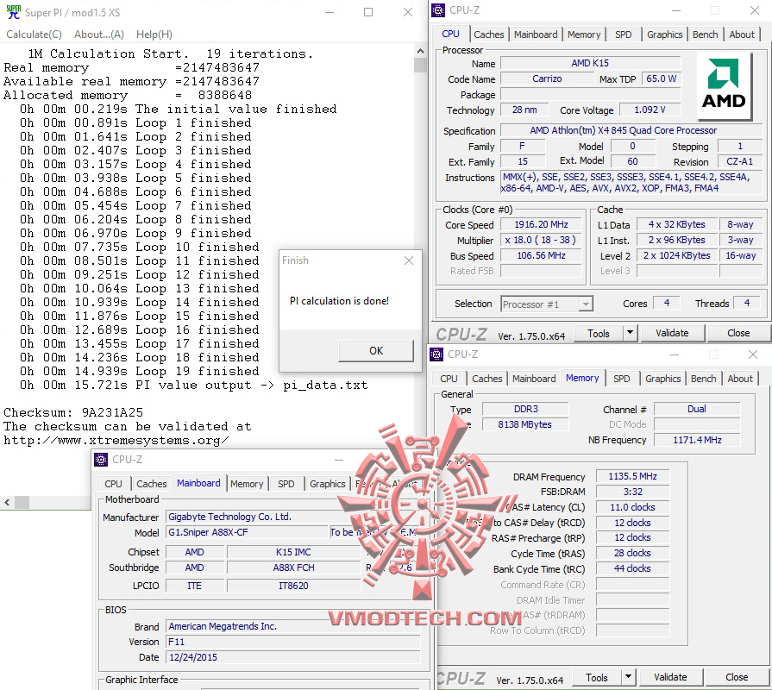Select Memory tab in Mainboard CPU-Z window

pos(247,484)
